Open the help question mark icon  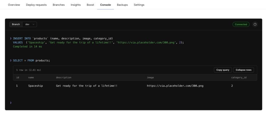click(x=255, y=24)
